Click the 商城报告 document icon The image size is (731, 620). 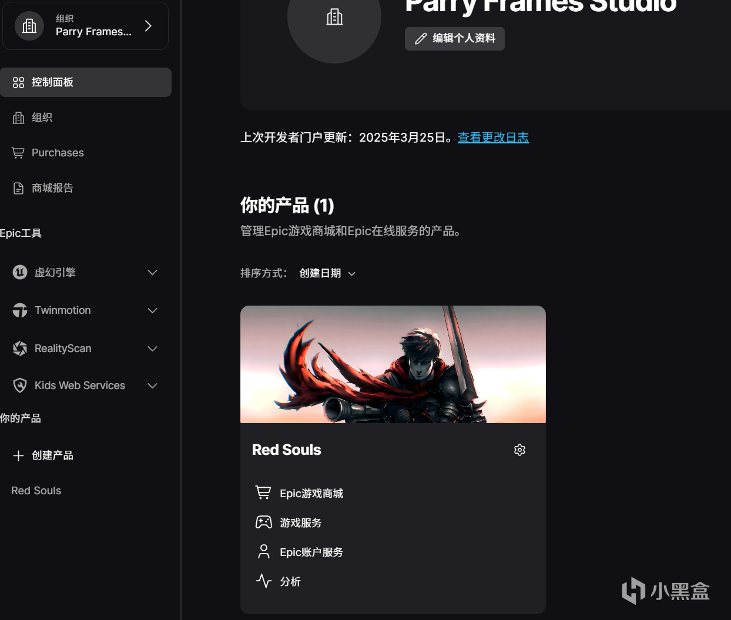click(19, 188)
